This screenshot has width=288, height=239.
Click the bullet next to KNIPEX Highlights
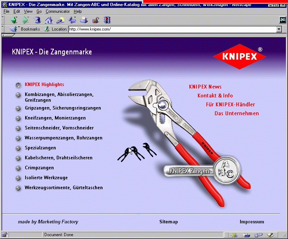click(x=18, y=85)
